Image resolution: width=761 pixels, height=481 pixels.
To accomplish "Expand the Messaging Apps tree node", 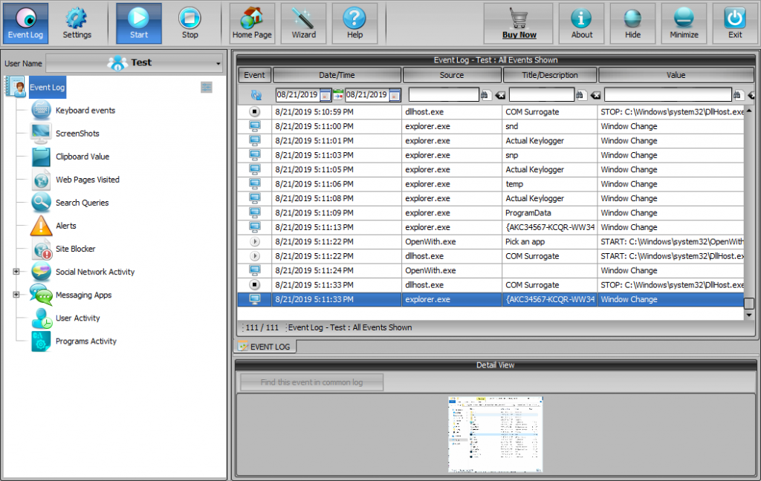I will [x=16, y=295].
